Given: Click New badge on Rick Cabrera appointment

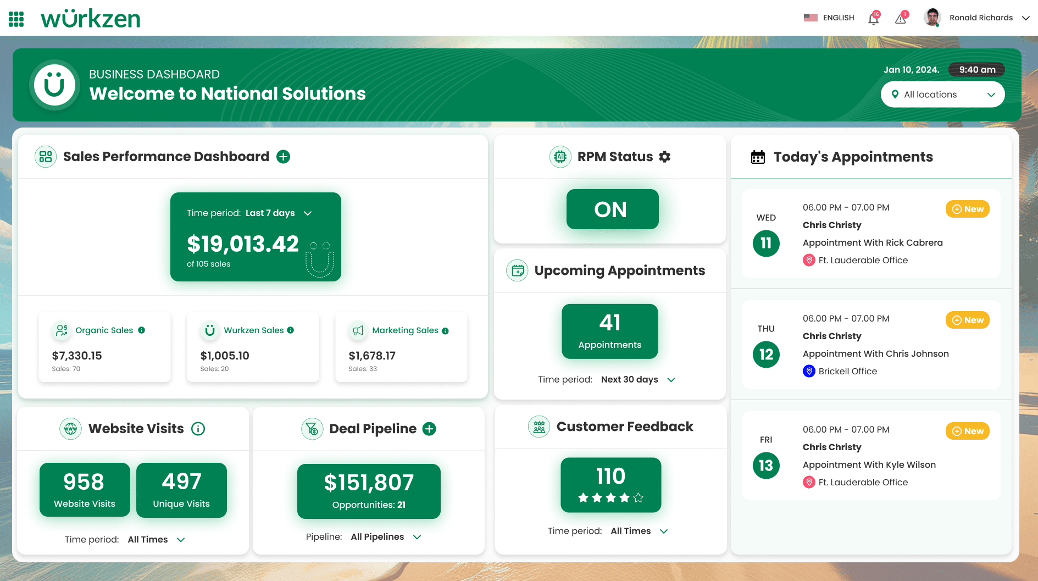Looking at the screenshot, I should [967, 209].
